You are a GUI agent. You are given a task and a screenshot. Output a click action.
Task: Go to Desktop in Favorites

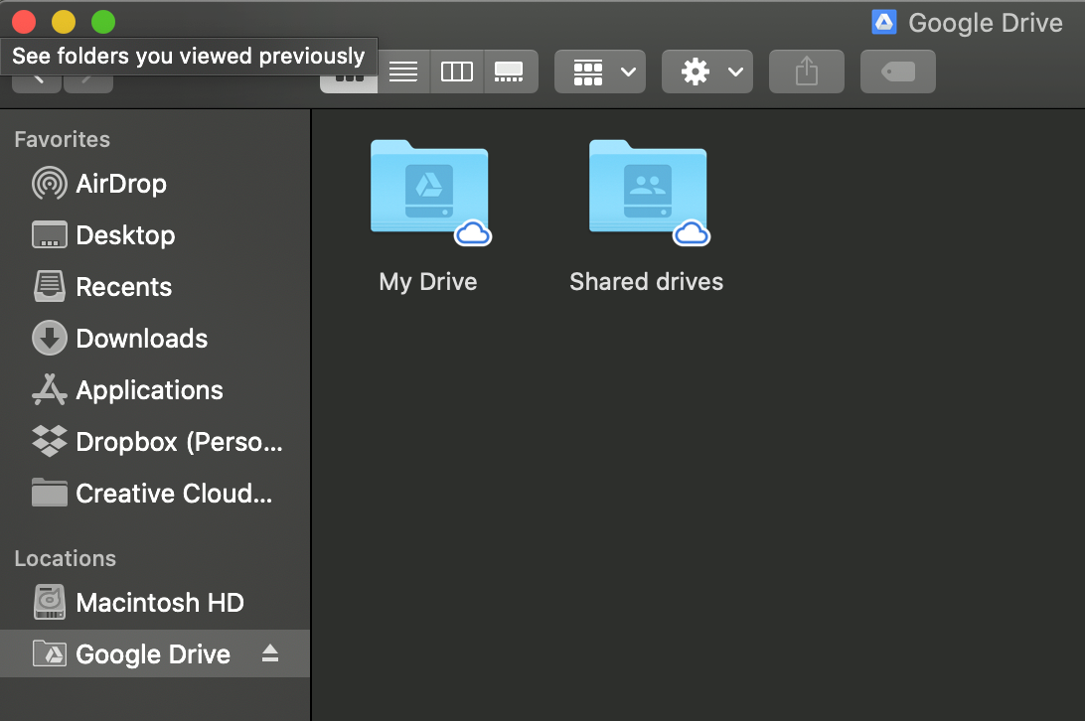(x=125, y=235)
